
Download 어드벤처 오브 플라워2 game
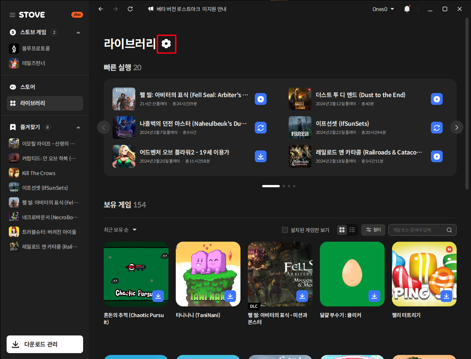point(260,156)
